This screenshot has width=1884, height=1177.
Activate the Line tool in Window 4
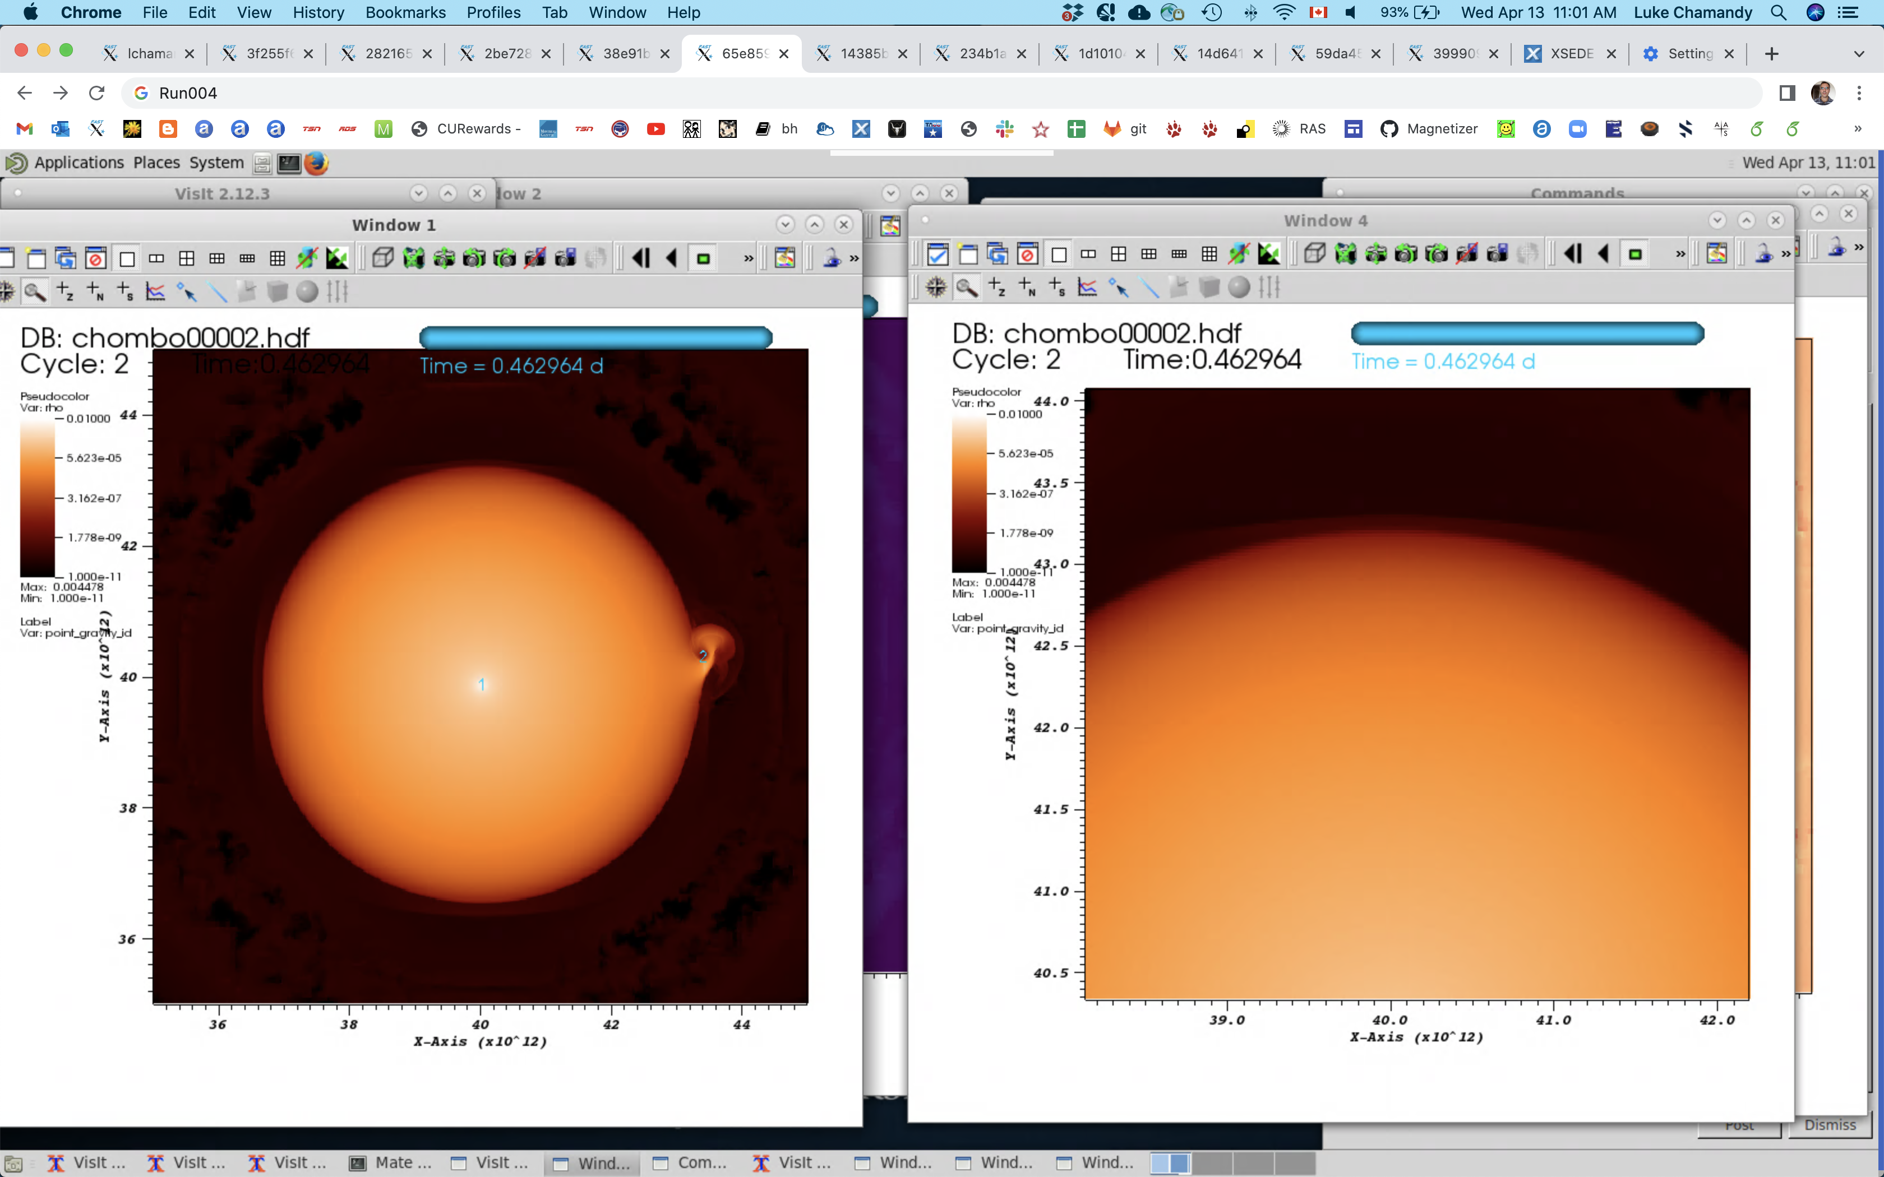coord(1149,287)
